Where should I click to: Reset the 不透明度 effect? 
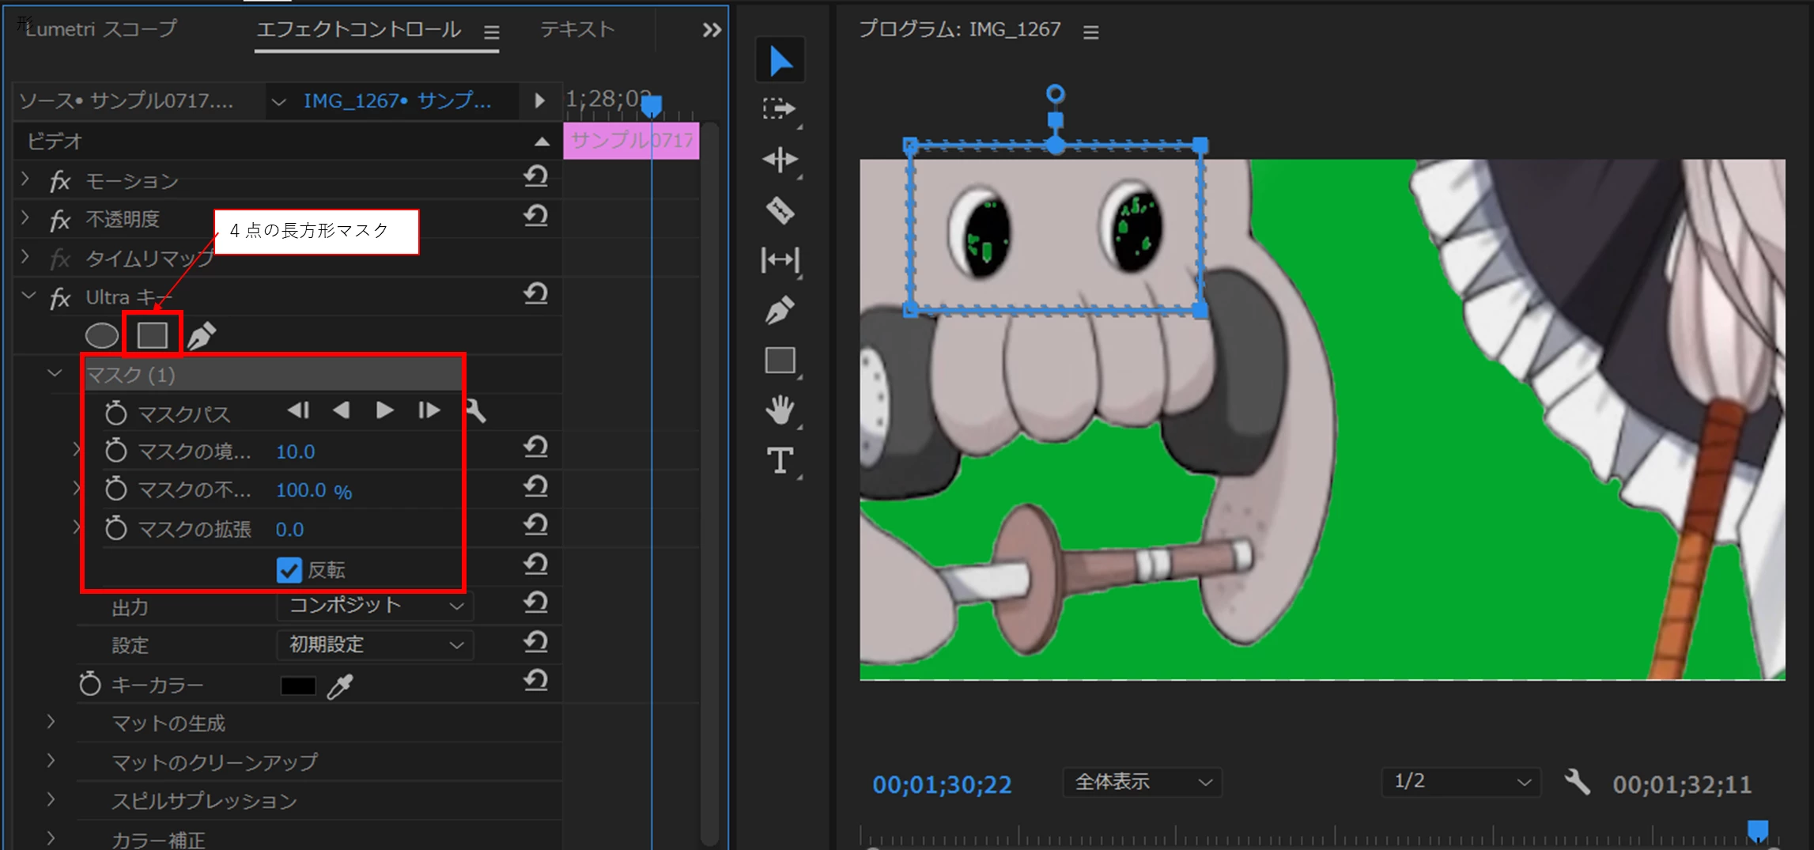pyautogui.click(x=535, y=215)
